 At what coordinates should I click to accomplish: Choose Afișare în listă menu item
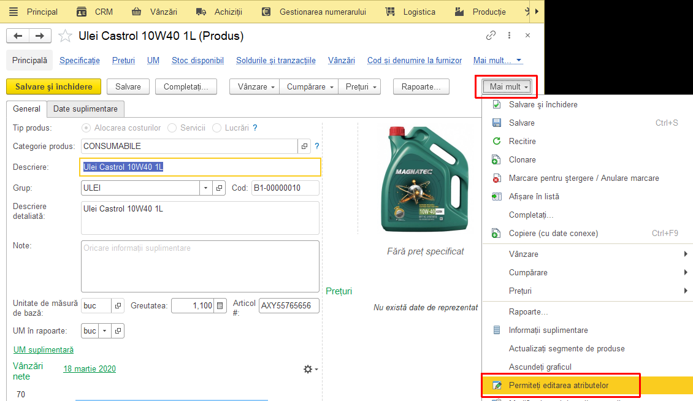click(588, 196)
